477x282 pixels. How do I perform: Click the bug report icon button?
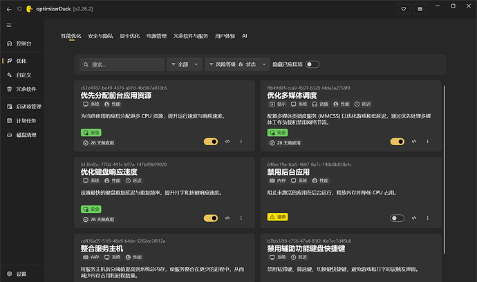tap(420, 9)
